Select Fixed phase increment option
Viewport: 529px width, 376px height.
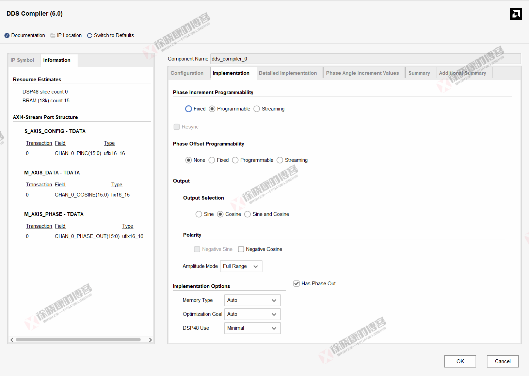click(189, 109)
